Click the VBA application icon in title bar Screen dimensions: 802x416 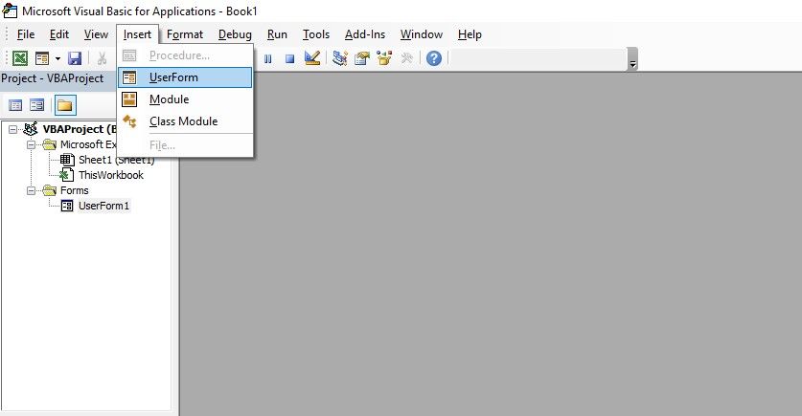[10, 11]
